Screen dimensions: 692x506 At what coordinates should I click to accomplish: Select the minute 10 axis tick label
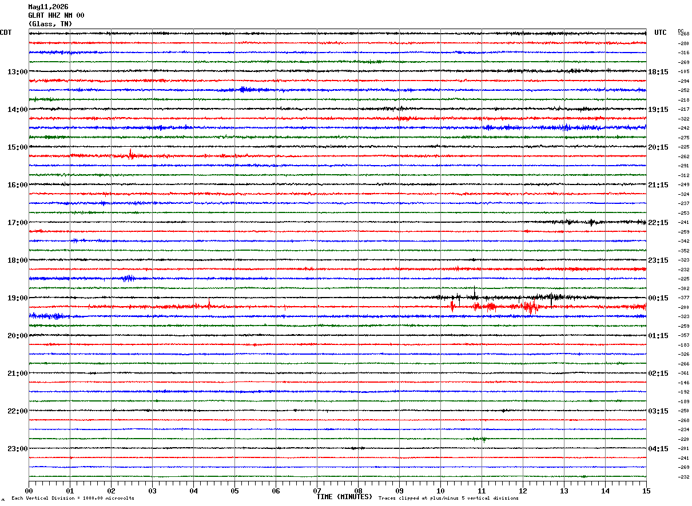(x=440, y=491)
